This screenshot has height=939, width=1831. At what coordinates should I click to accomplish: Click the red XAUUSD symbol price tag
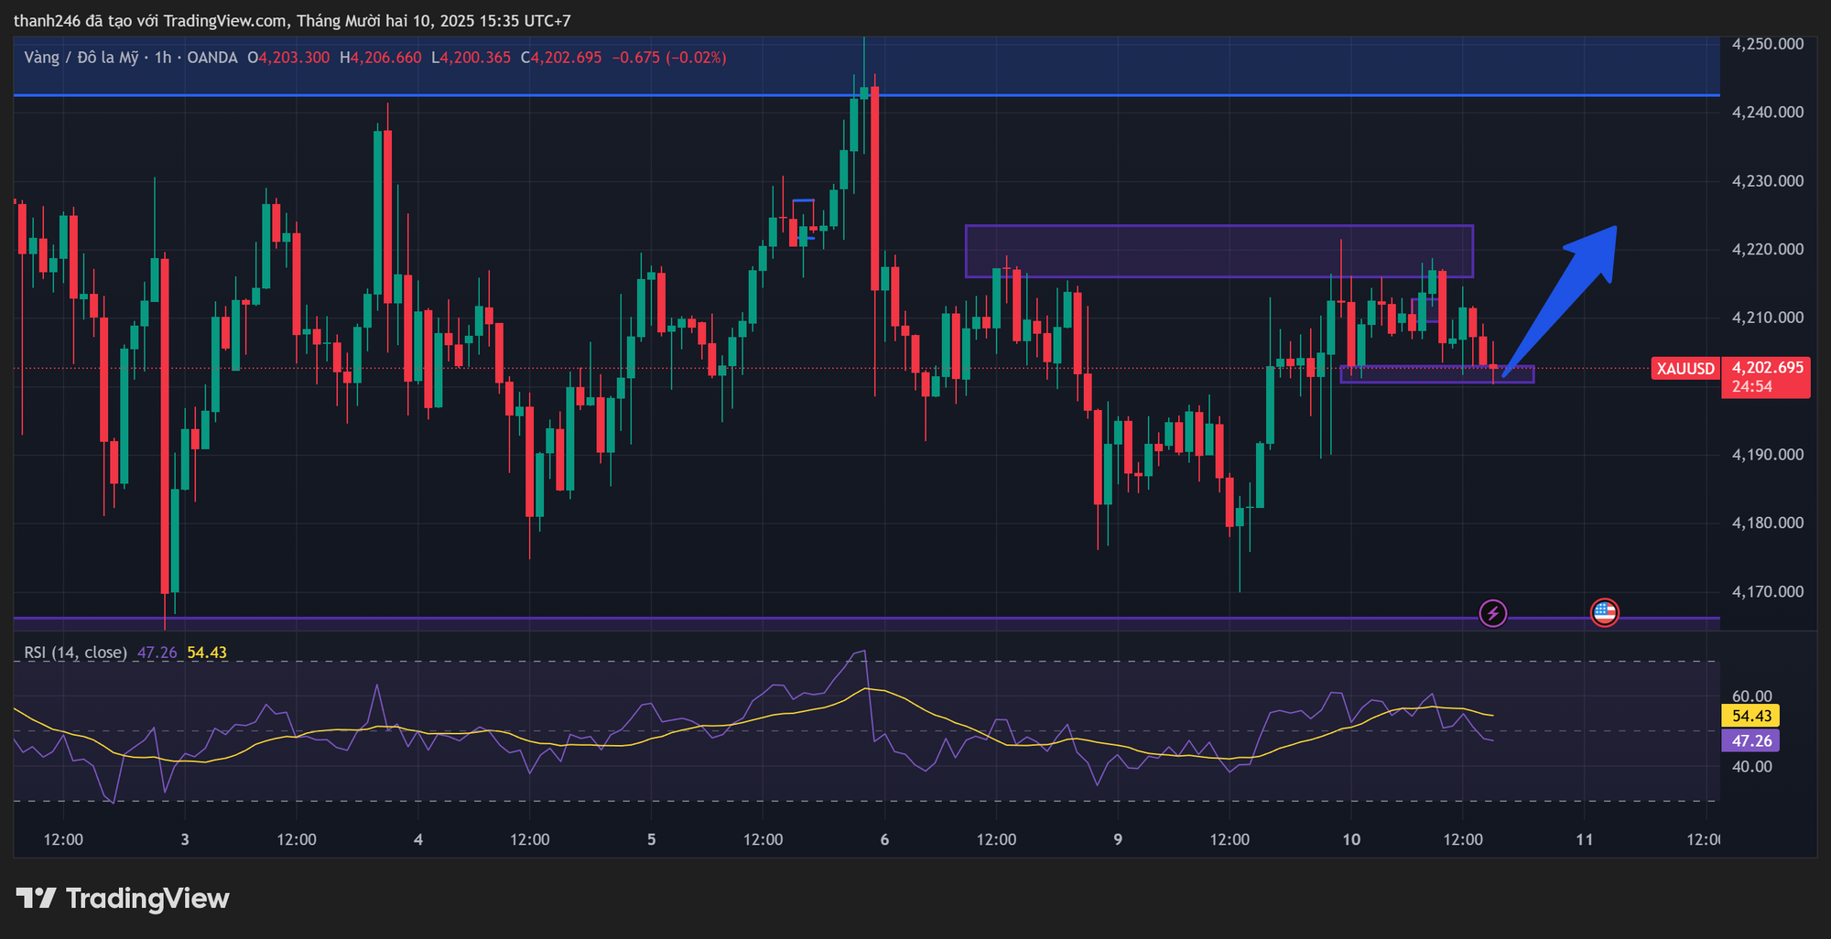1685,369
